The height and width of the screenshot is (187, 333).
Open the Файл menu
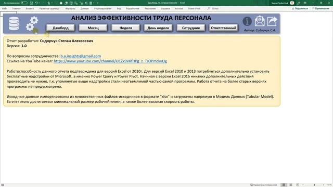coord(5,8)
